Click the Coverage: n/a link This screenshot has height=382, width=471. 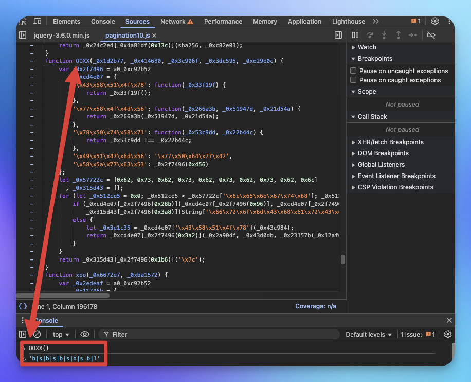point(315,306)
